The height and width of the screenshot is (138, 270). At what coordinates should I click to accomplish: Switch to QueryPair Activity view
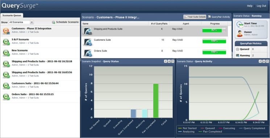pyautogui.click(x=219, y=17)
